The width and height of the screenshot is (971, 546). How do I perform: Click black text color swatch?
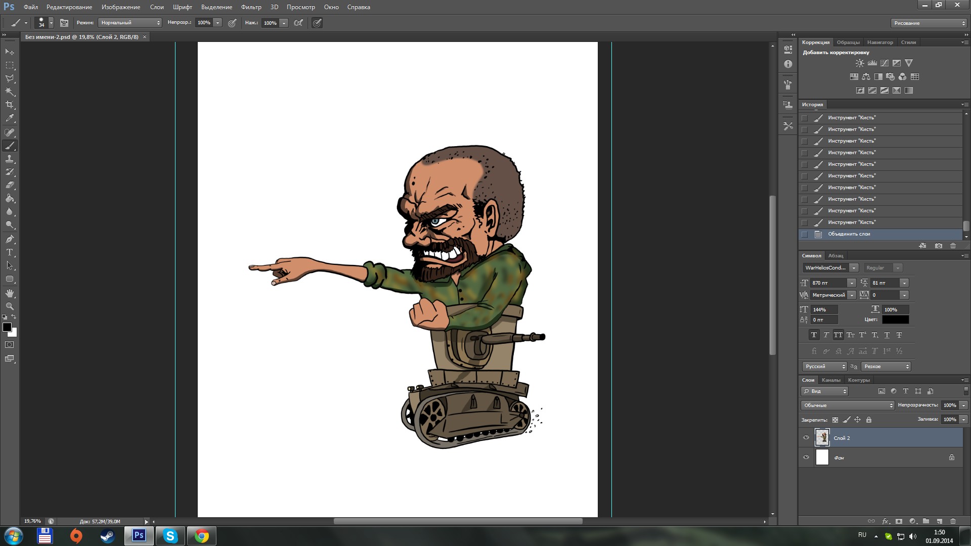(895, 320)
